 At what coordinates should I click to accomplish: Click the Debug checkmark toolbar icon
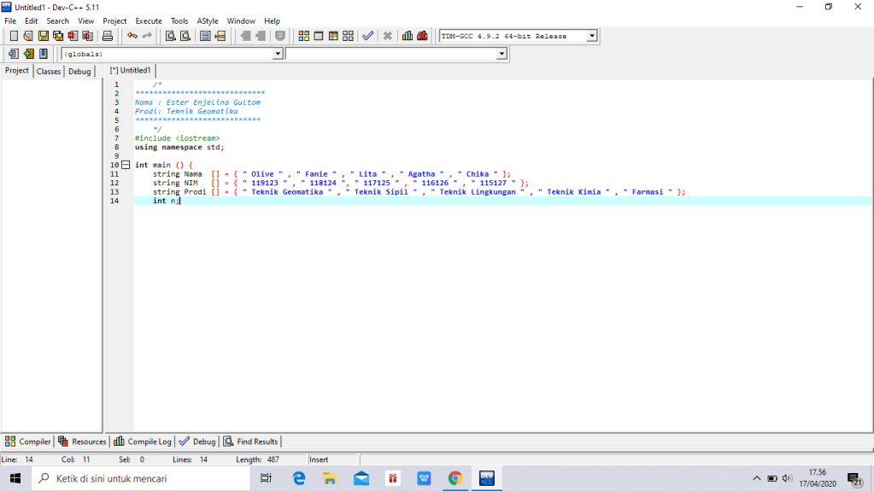(x=367, y=36)
